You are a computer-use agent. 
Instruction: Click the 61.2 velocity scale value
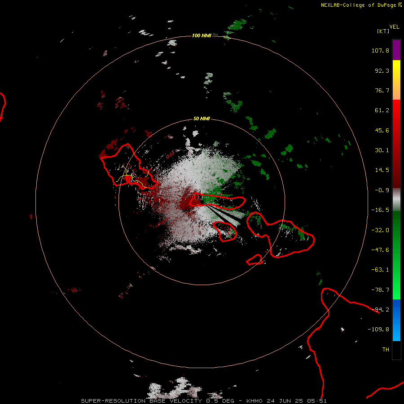click(382, 110)
